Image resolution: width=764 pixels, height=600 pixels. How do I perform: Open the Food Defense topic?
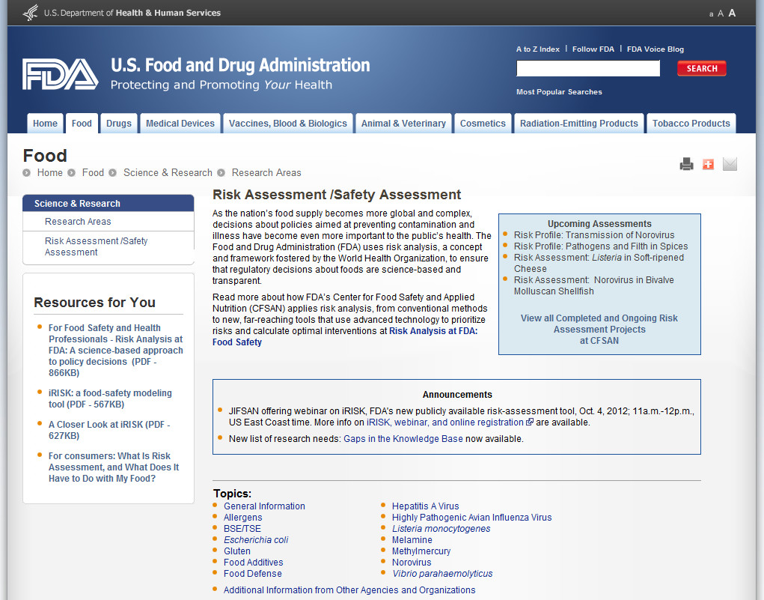[x=253, y=574]
